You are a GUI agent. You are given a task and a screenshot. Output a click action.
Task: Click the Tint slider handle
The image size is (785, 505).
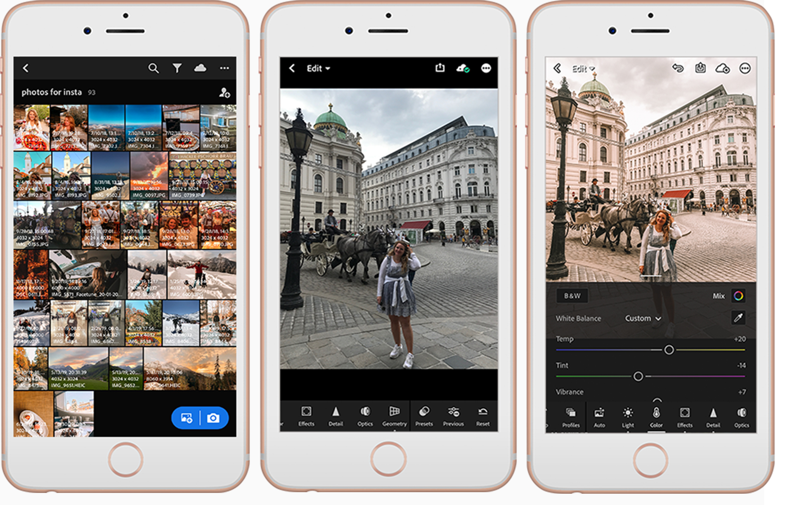coord(638,376)
